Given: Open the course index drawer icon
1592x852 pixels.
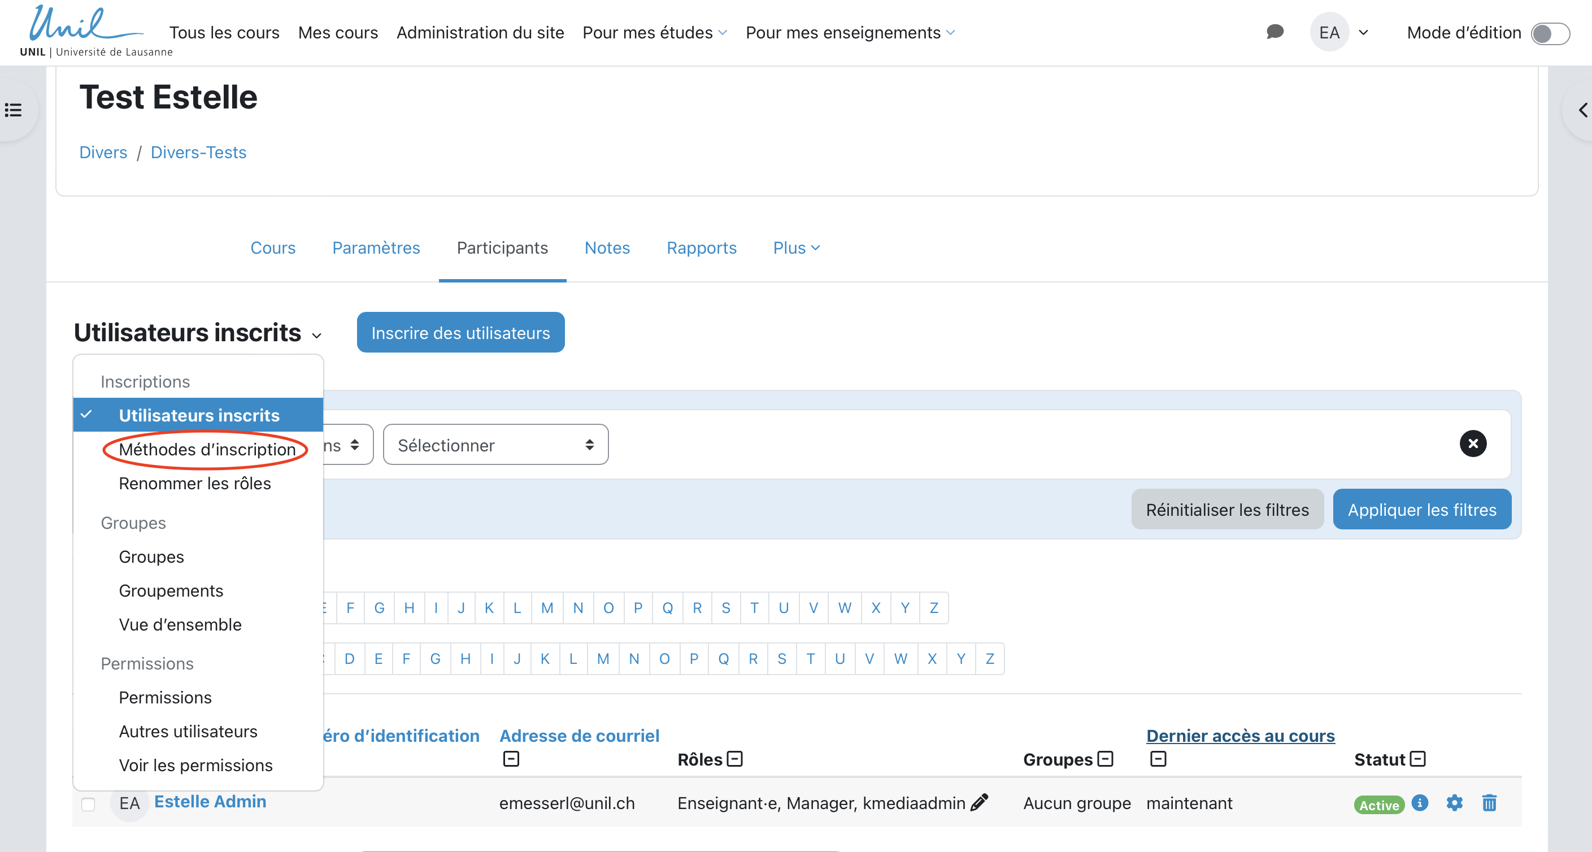Looking at the screenshot, I should pyautogui.click(x=14, y=110).
